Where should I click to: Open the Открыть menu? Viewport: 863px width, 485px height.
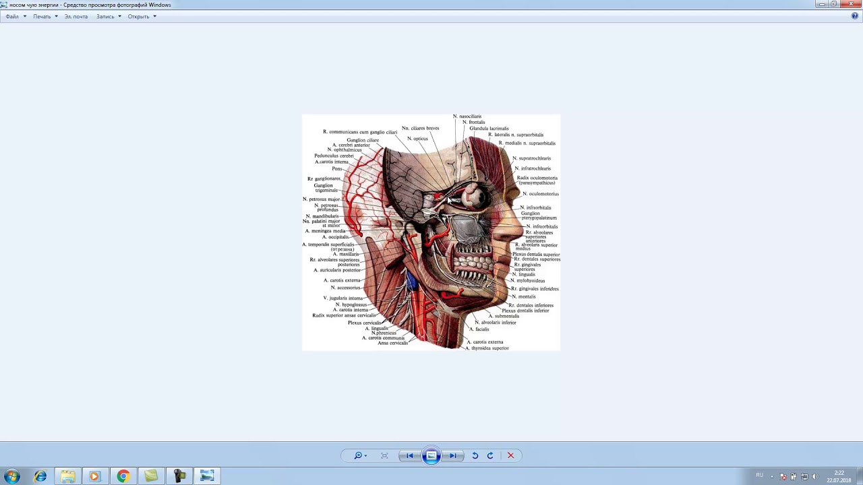[x=142, y=16]
